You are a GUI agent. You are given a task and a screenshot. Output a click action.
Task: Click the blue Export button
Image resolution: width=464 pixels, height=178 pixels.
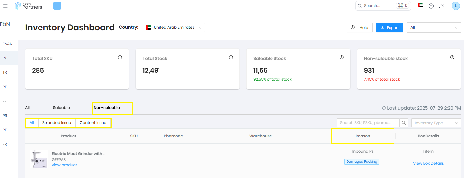390,27
